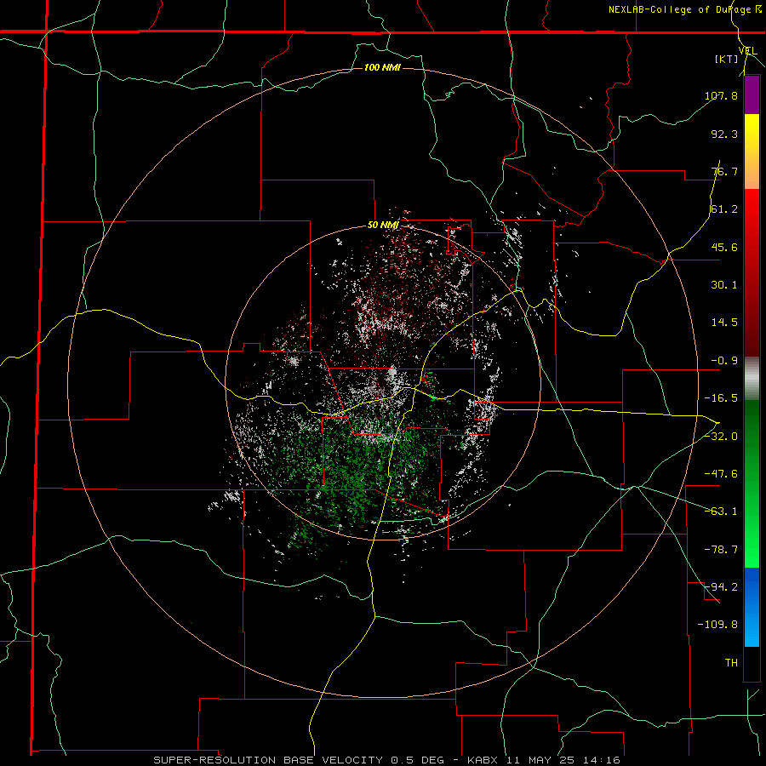
Task: Click the [KT] units label
Action: tap(727, 59)
